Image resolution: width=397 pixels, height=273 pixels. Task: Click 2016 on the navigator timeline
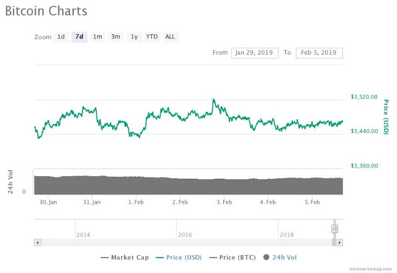(x=185, y=235)
